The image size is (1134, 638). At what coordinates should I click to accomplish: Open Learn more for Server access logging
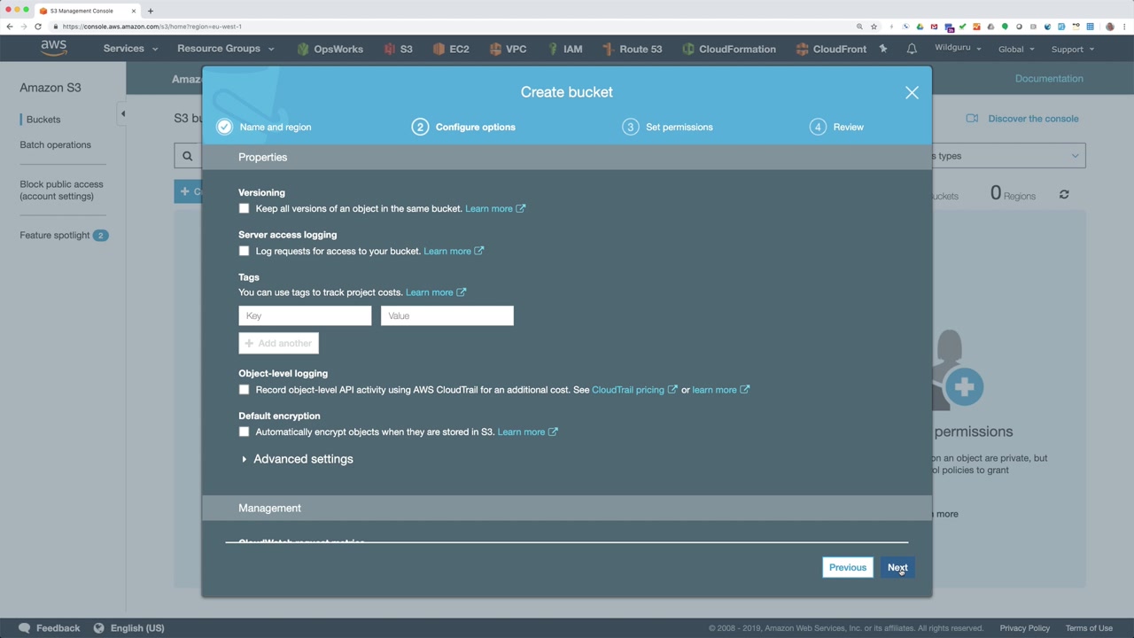coord(454,251)
